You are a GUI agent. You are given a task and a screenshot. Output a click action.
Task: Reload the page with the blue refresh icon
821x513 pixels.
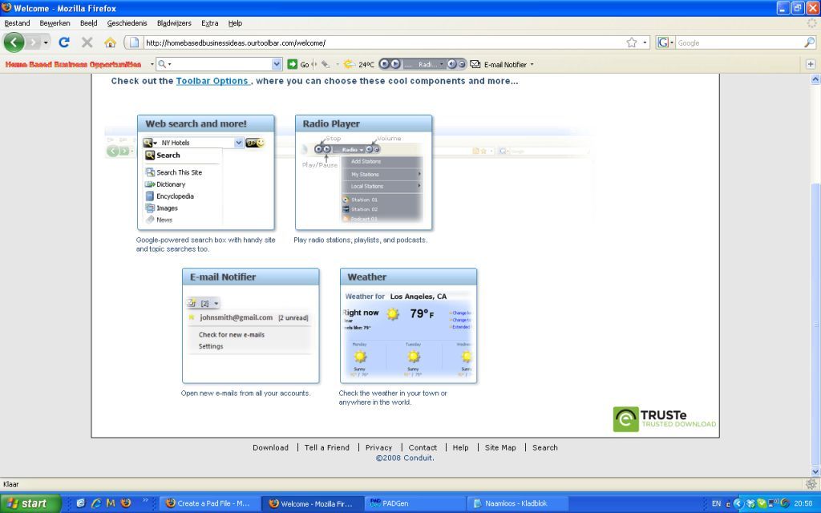(x=64, y=42)
